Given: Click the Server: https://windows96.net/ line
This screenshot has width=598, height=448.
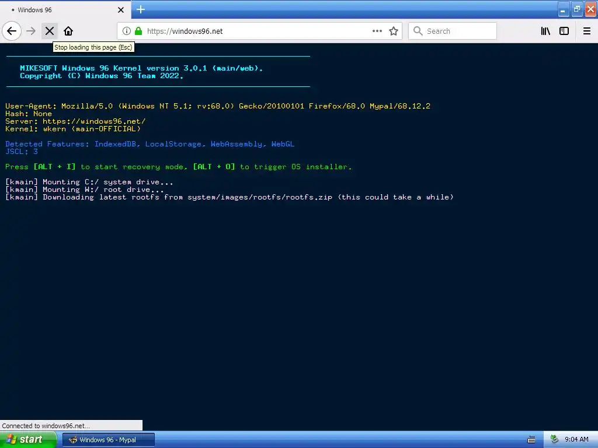Looking at the screenshot, I should pyautogui.click(x=75, y=121).
